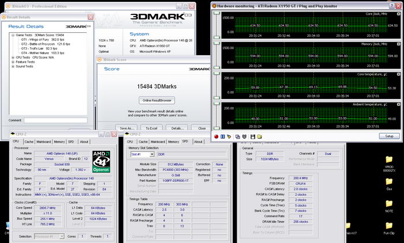This screenshot has width=404, height=243.
Task: Click the Comment input field in Result Details
Action: click(x=55, y=120)
